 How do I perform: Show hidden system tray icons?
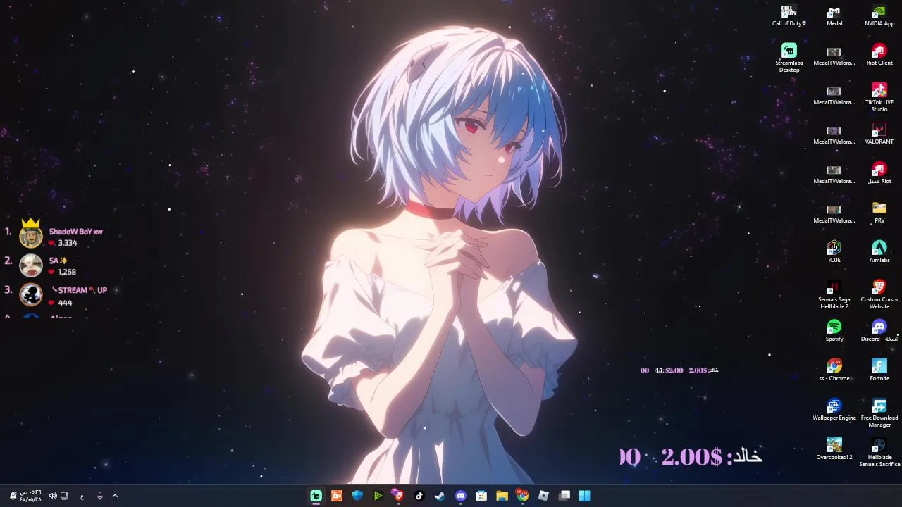point(115,496)
